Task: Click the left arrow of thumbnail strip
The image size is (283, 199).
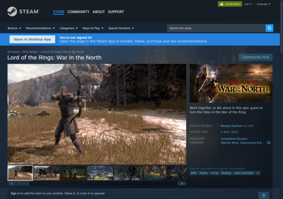Action: coord(12,184)
